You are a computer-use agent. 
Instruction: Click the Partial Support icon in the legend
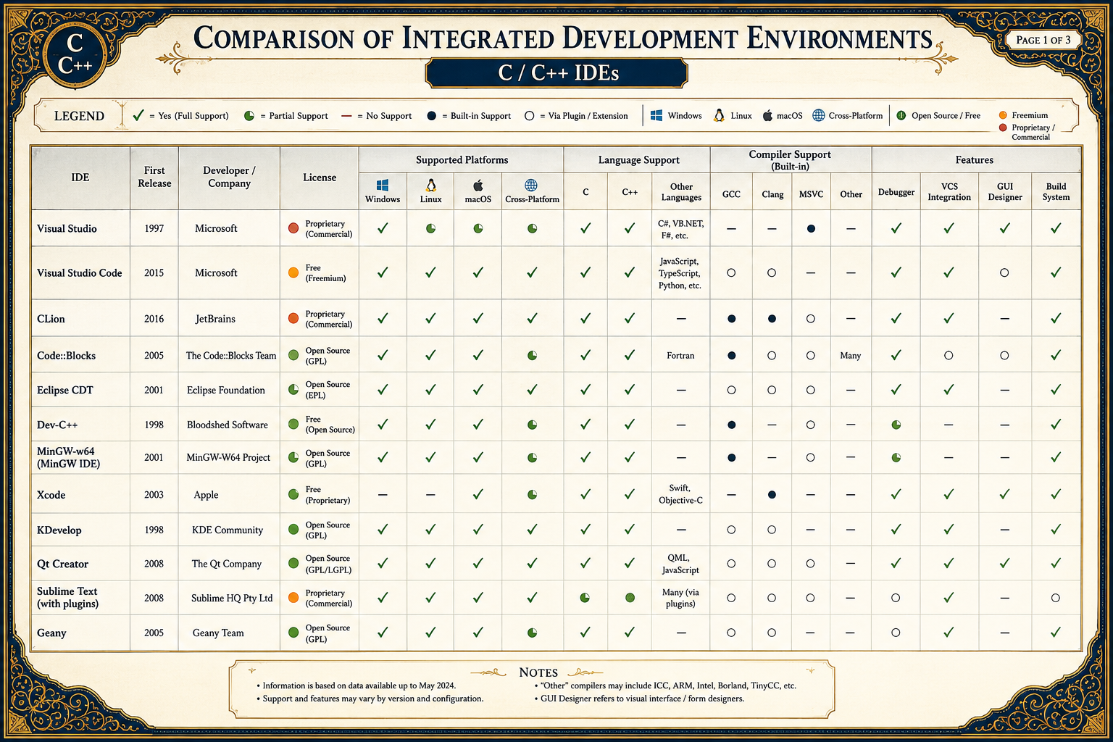(x=249, y=116)
